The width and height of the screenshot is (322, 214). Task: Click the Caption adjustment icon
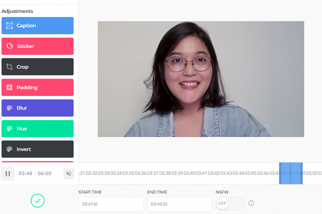[x=9, y=26]
